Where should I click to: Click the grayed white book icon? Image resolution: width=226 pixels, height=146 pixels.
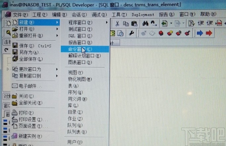pyautogui.click(x=152, y=33)
